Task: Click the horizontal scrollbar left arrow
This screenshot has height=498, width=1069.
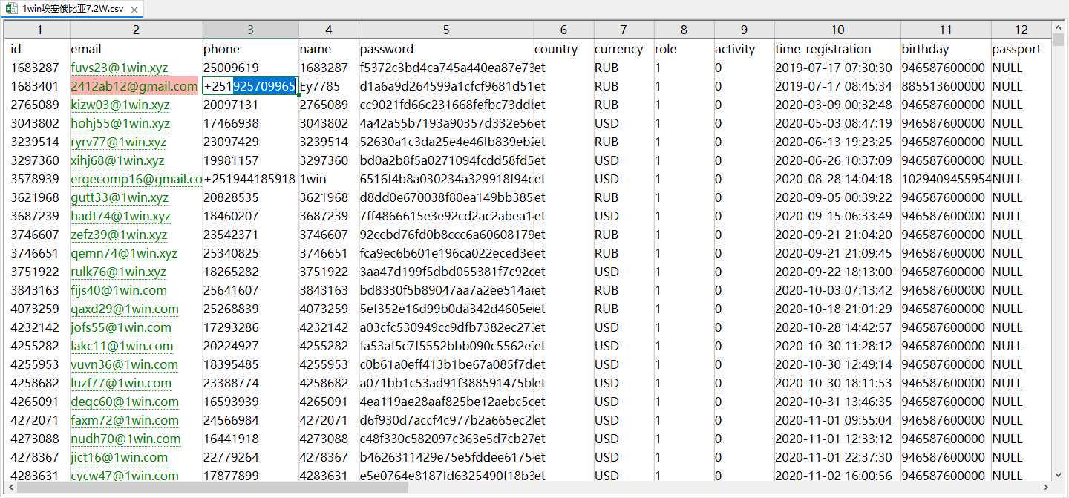Action: click(x=11, y=488)
